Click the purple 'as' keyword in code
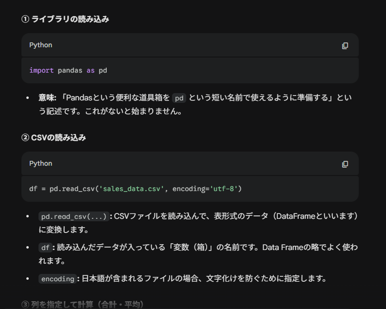 click(91, 70)
